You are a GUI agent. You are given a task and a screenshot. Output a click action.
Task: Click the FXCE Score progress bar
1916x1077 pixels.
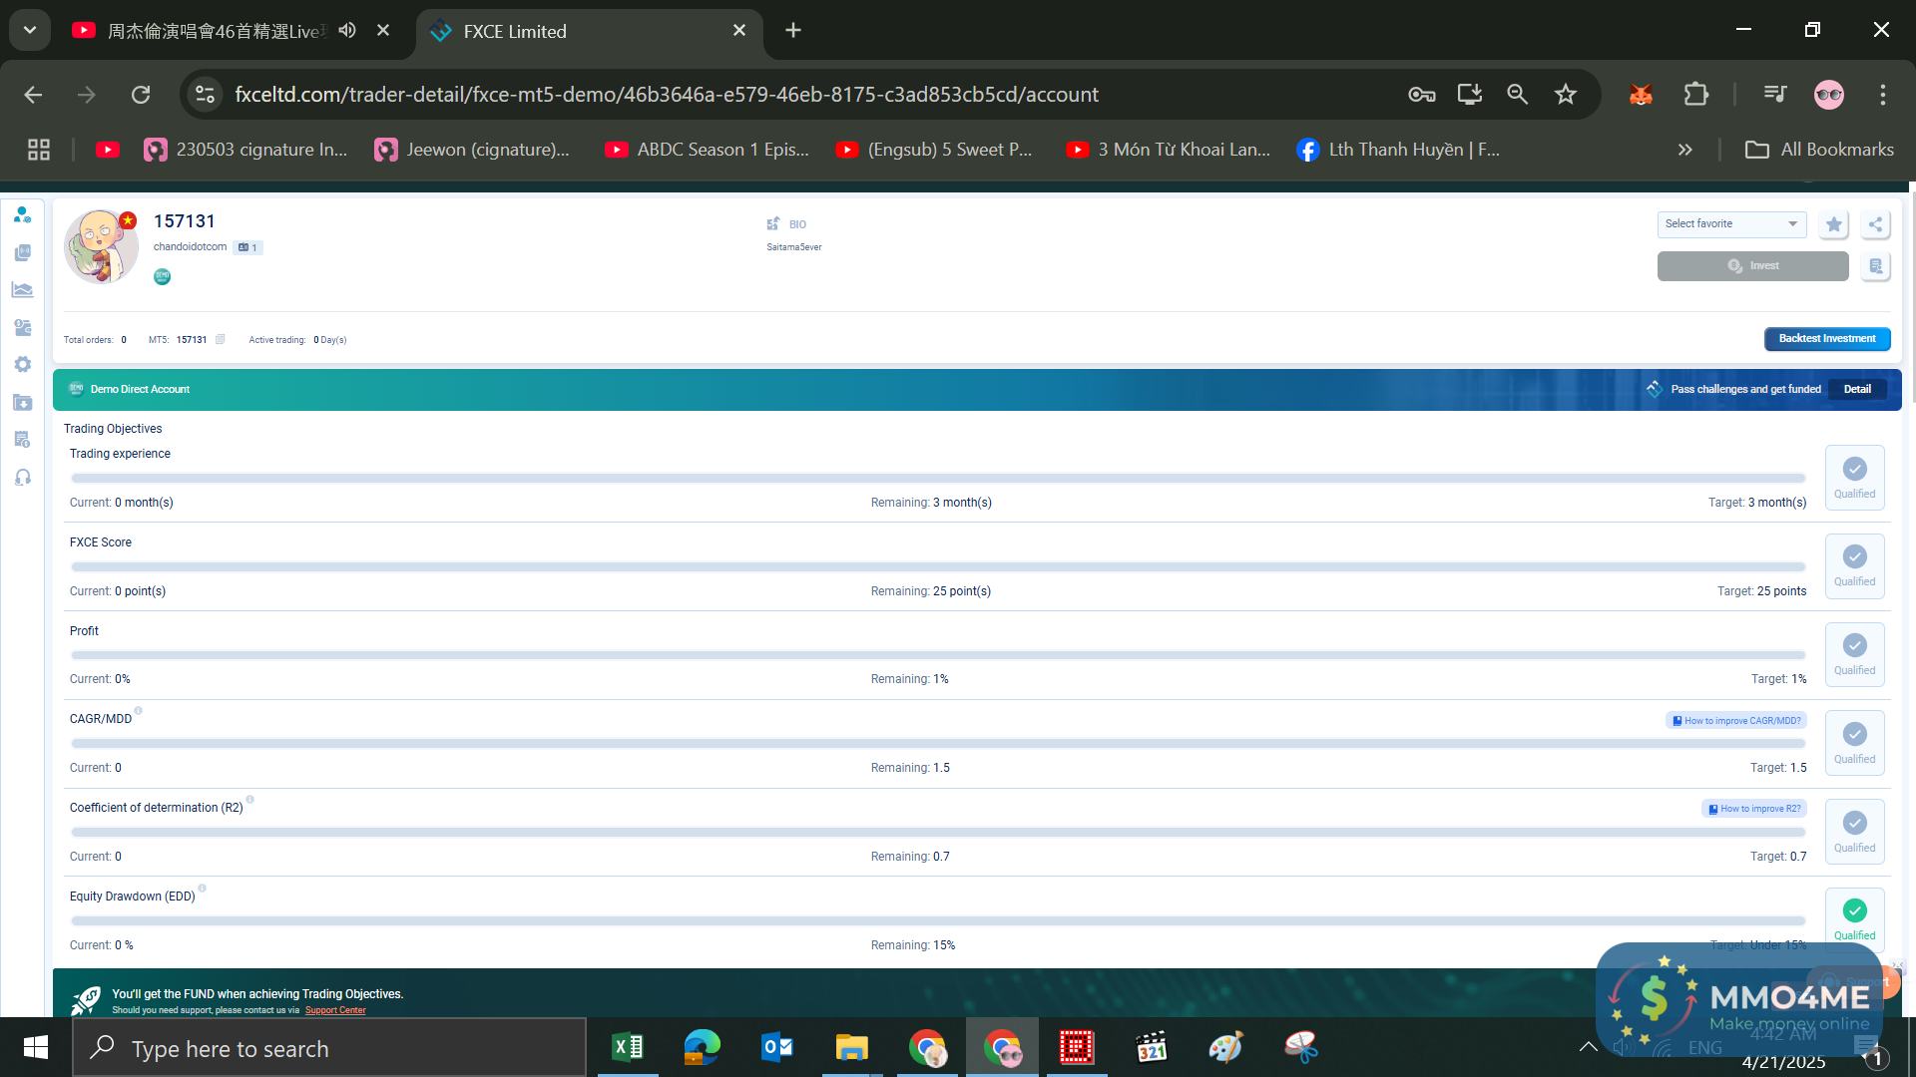click(x=937, y=566)
